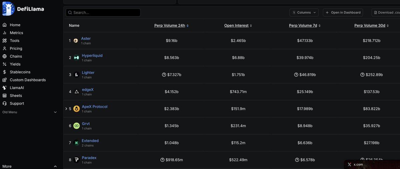Open the Columns dropdown
This screenshot has width=400, height=169.
[304, 13]
